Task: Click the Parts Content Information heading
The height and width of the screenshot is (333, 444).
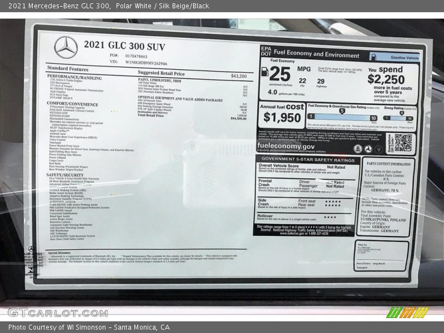Action: [x=389, y=164]
